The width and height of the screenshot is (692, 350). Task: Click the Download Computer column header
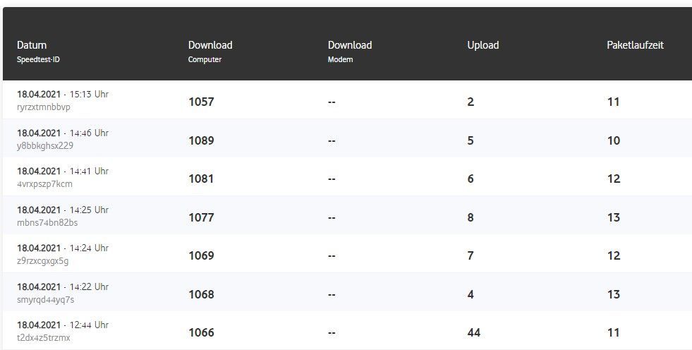point(210,52)
